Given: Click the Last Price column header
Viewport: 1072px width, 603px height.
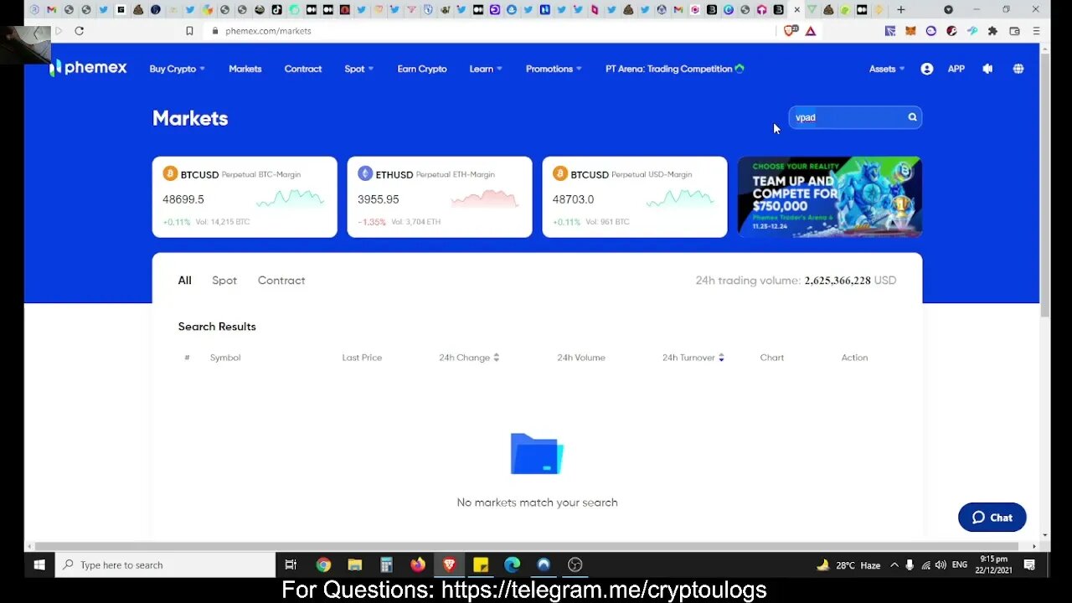Looking at the screenshot, I should [362, 358].
